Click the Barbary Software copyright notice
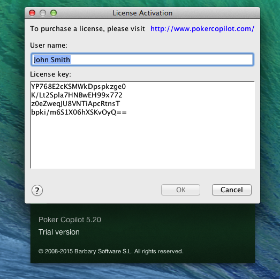This screenshot has height=279, width=280. (111, 251)
